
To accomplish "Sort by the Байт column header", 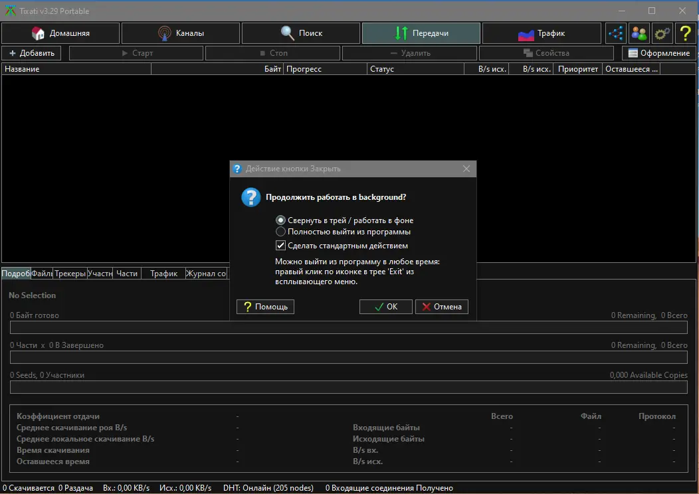I will pyautogui.click(x=217, y=69).
